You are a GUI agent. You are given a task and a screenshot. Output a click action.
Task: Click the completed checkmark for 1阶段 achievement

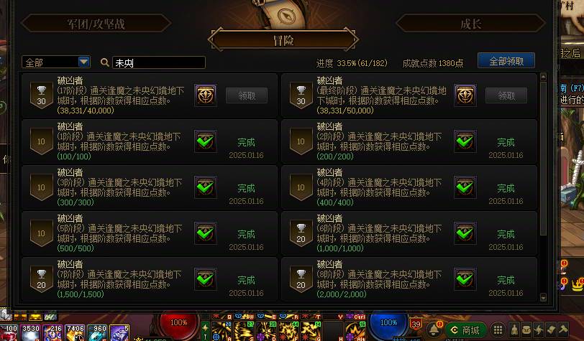pyautogui.click(x=205, y=141)
